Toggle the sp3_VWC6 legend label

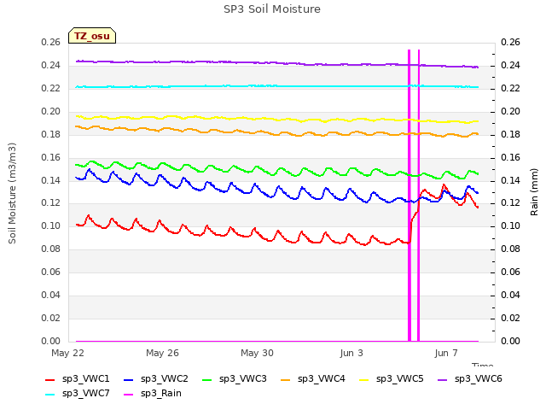click(x=479, y=379)
